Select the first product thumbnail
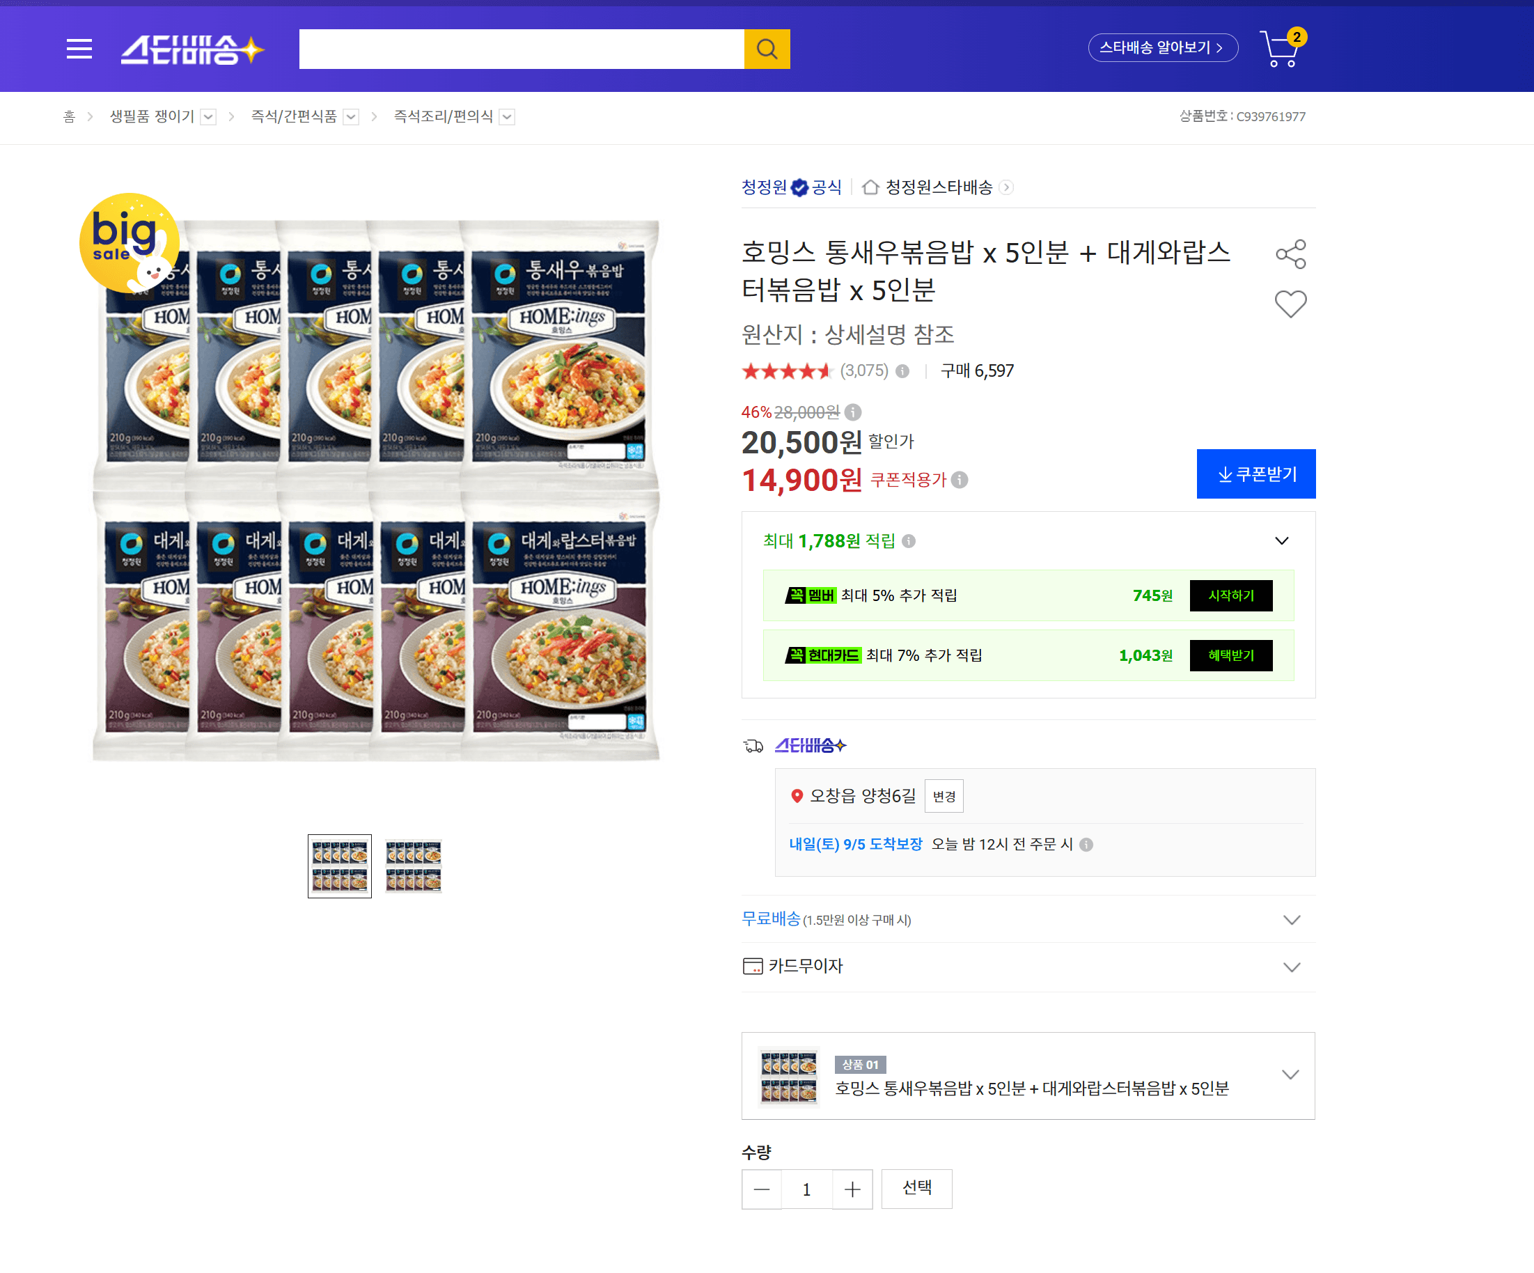The height and width of the screenshot is (1273, 1534). (340, 866)
